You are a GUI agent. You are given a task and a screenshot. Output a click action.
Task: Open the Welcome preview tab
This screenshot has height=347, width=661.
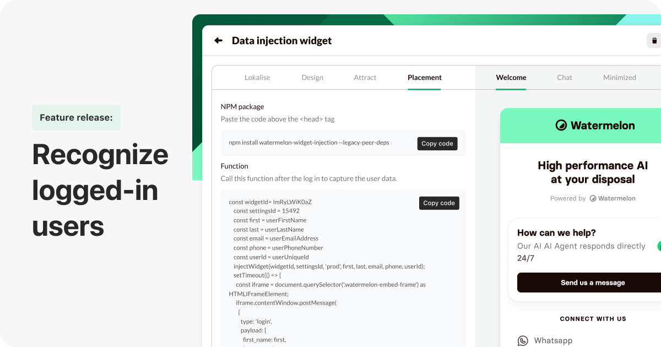[511, 77]
